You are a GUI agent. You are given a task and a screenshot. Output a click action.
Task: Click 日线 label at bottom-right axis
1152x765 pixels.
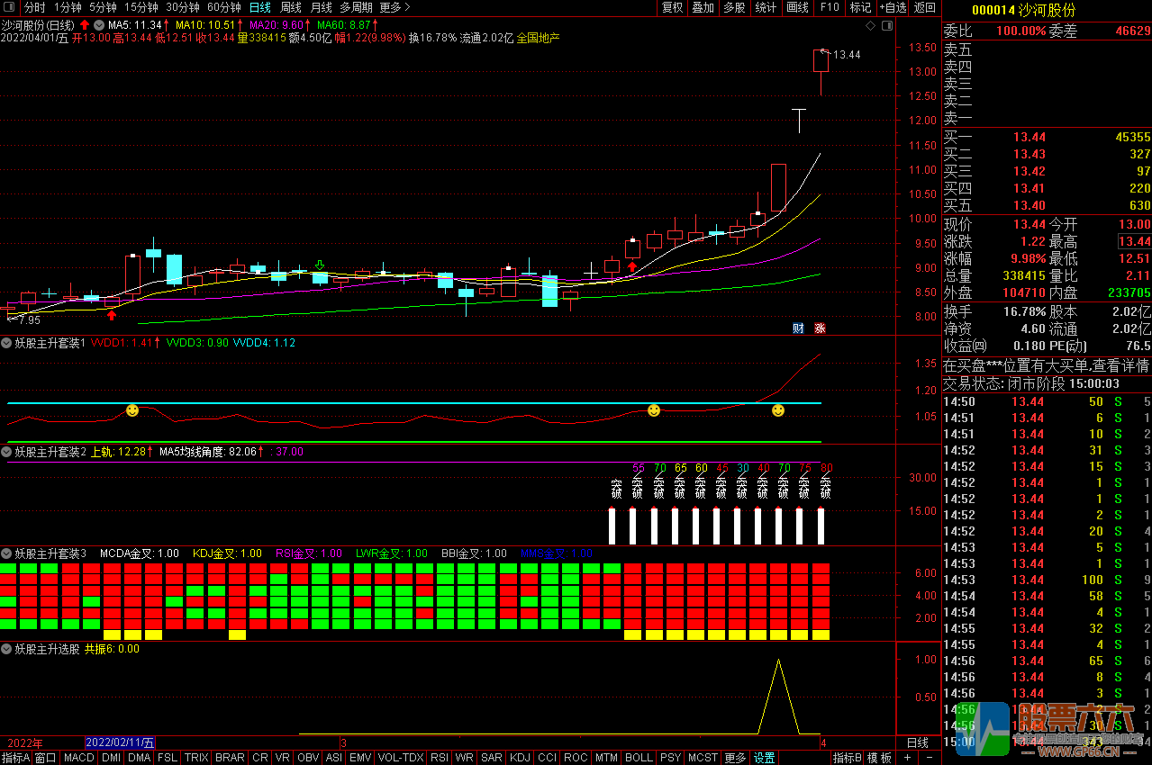click(x=917, y=742)
